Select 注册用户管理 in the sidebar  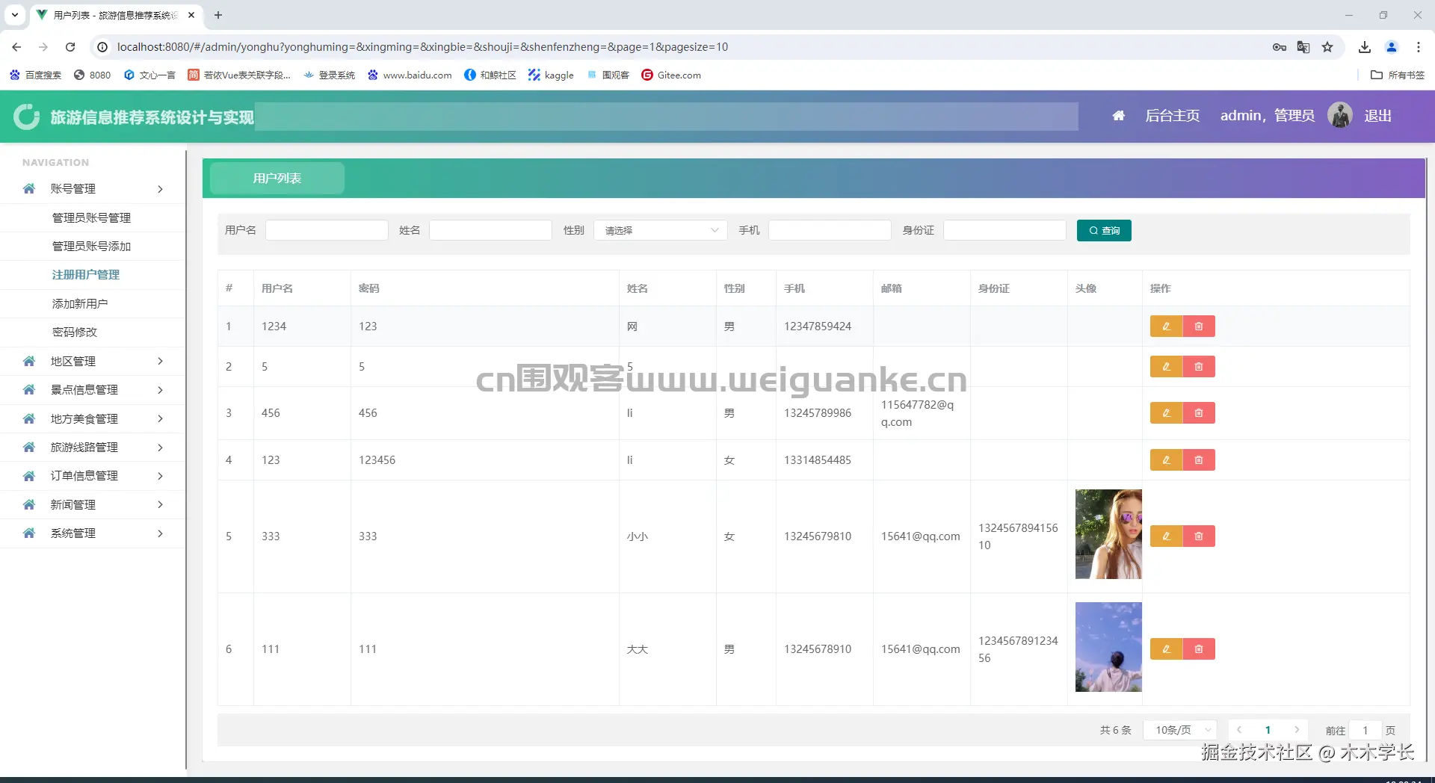pos(86,275)
